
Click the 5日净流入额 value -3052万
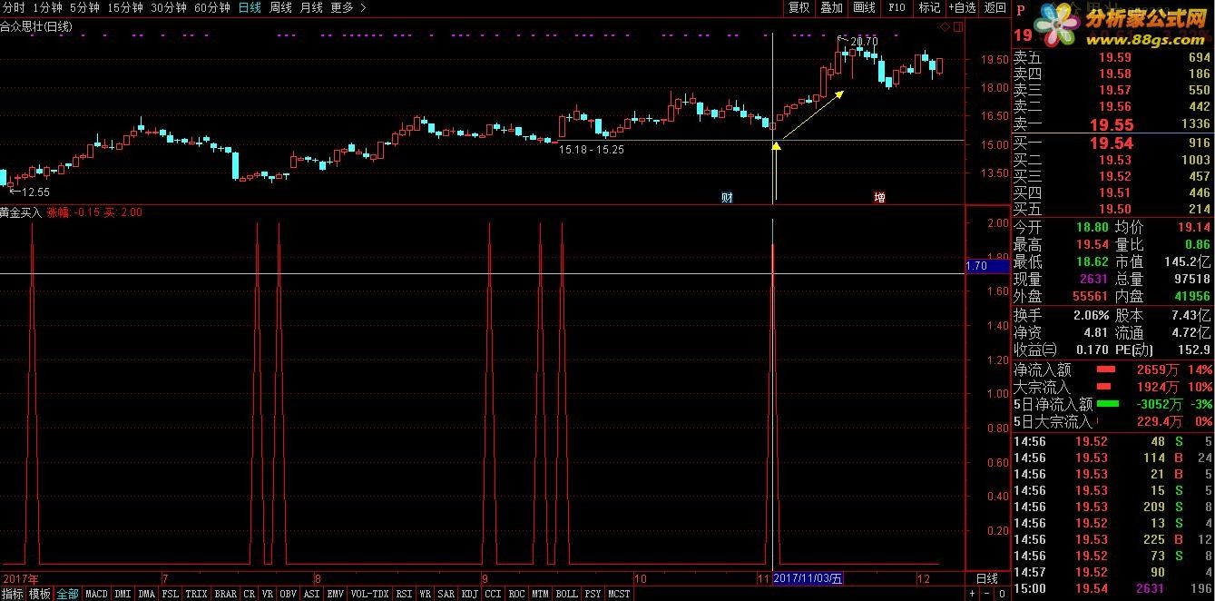[1158, 404]
